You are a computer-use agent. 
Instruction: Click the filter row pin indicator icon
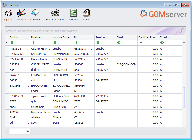[x=7, y=43]
